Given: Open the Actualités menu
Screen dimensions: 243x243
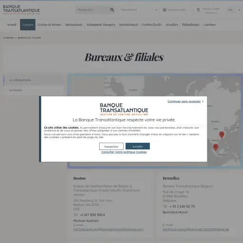Looking at the screenshot, I should coord(172,25).
